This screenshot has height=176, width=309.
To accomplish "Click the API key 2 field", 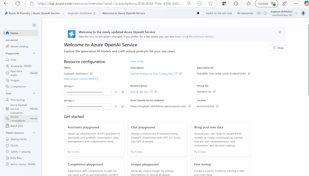I will pos(88,107).
